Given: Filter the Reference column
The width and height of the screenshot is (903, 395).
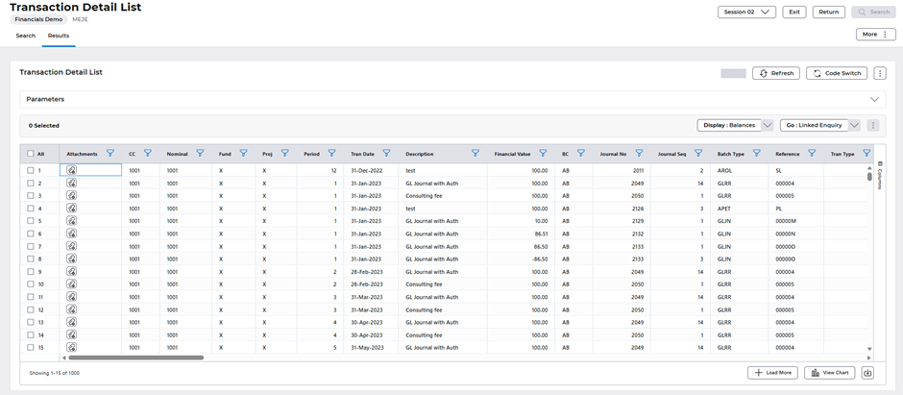Looking at the screenshot, I should point(812,153).
